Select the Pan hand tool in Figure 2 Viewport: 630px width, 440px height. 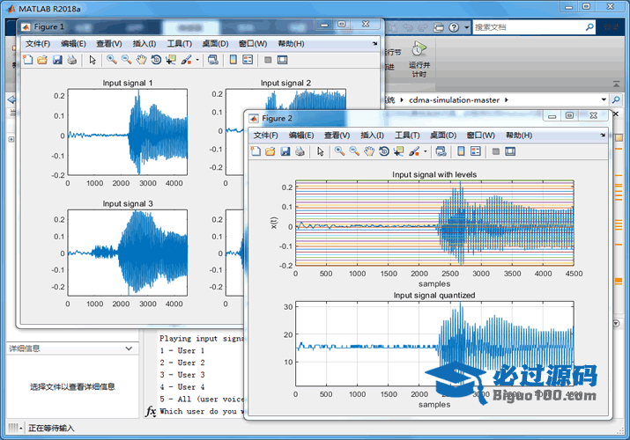(370, 151)
